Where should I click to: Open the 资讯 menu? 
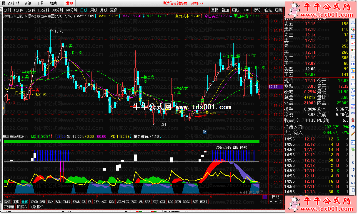click(28, 3)
